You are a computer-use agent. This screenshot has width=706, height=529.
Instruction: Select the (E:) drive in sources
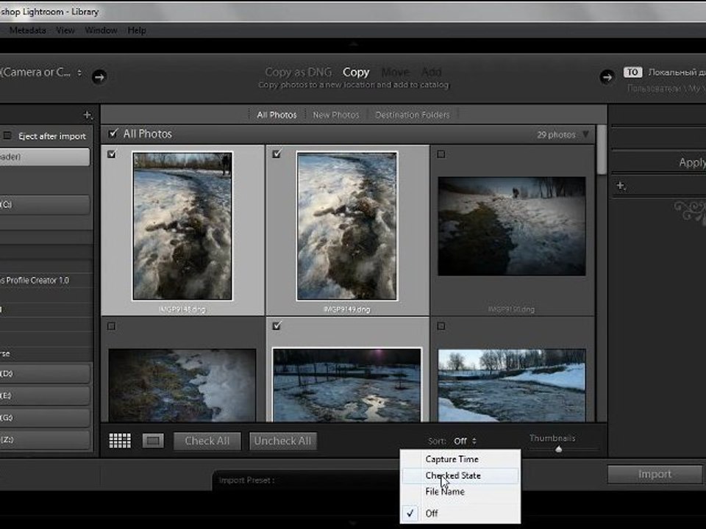coord(44,396)
